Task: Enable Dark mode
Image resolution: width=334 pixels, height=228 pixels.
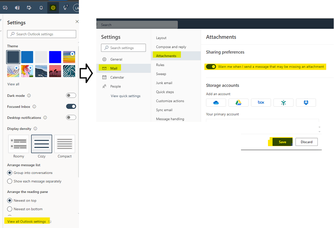Action: tap(71, 95)
